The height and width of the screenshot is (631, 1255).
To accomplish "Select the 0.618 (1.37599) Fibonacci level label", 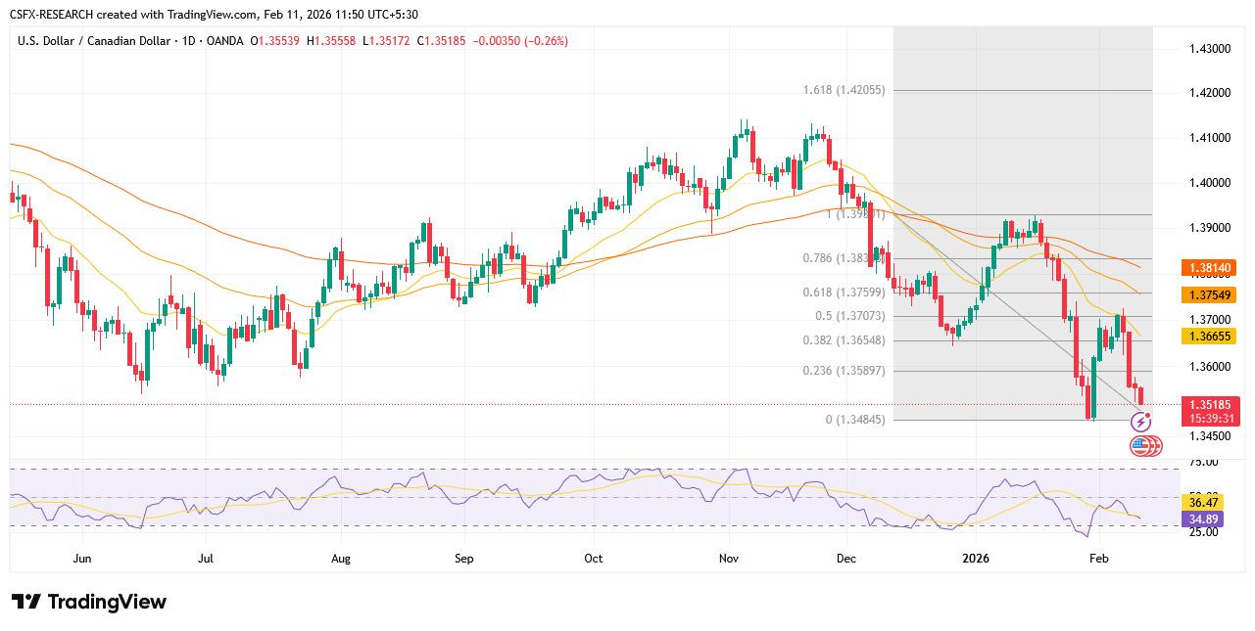I will [843, 293].
